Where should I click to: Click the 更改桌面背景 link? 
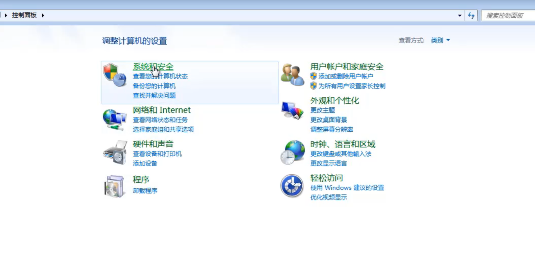point(329,120)
